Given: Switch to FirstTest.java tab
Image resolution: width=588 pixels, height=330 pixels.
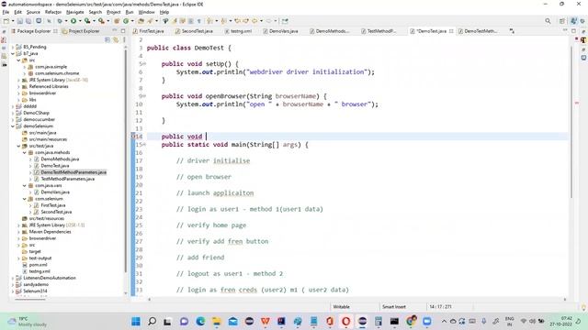Looking at the screenshot, I should click(x=149, y=31).
